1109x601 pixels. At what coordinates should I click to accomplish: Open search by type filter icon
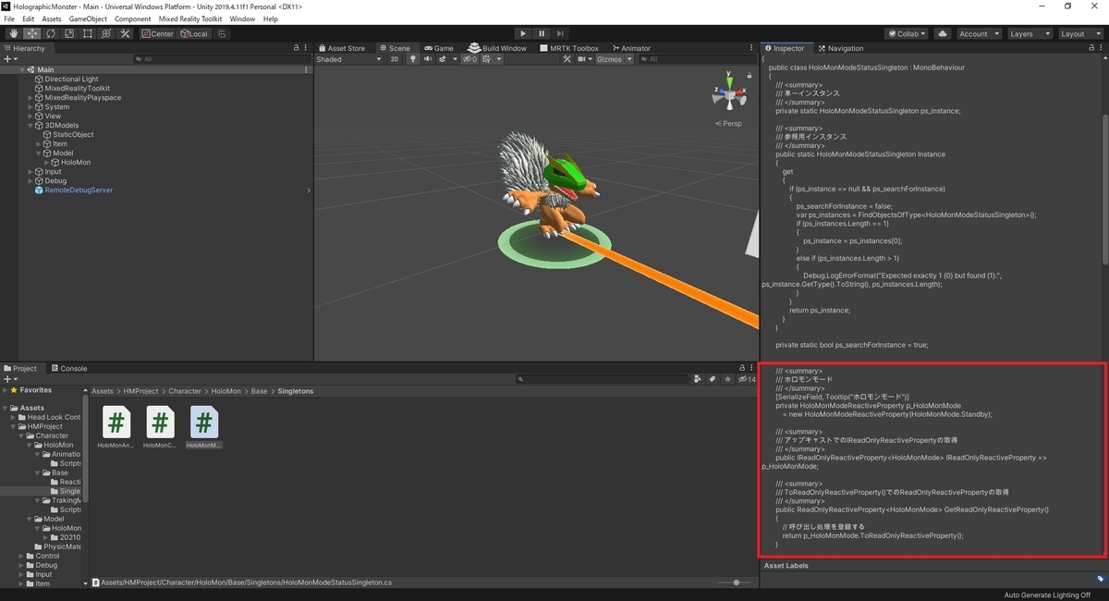(x=698, y=379)
